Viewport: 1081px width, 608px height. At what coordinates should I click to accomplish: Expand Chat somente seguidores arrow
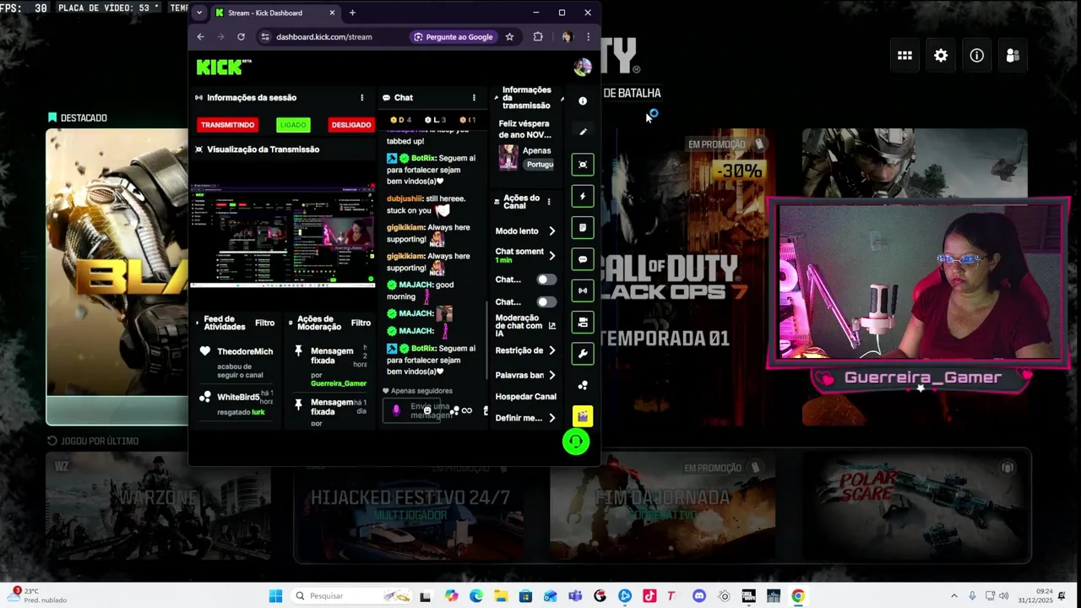tap(552, 255)
